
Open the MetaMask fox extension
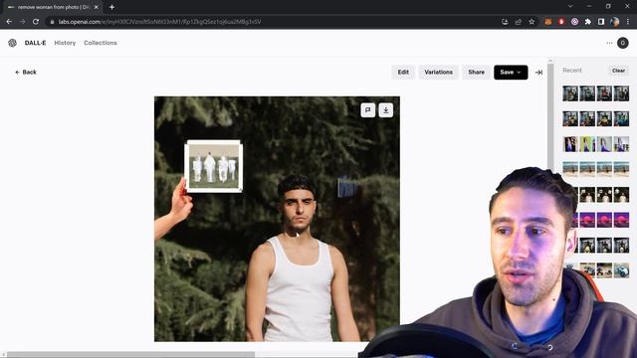click(x=548, y=22)
